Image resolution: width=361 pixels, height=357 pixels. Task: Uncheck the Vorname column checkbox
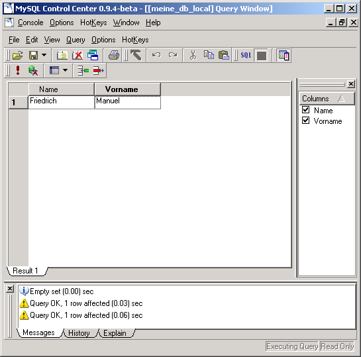[306, 120]
